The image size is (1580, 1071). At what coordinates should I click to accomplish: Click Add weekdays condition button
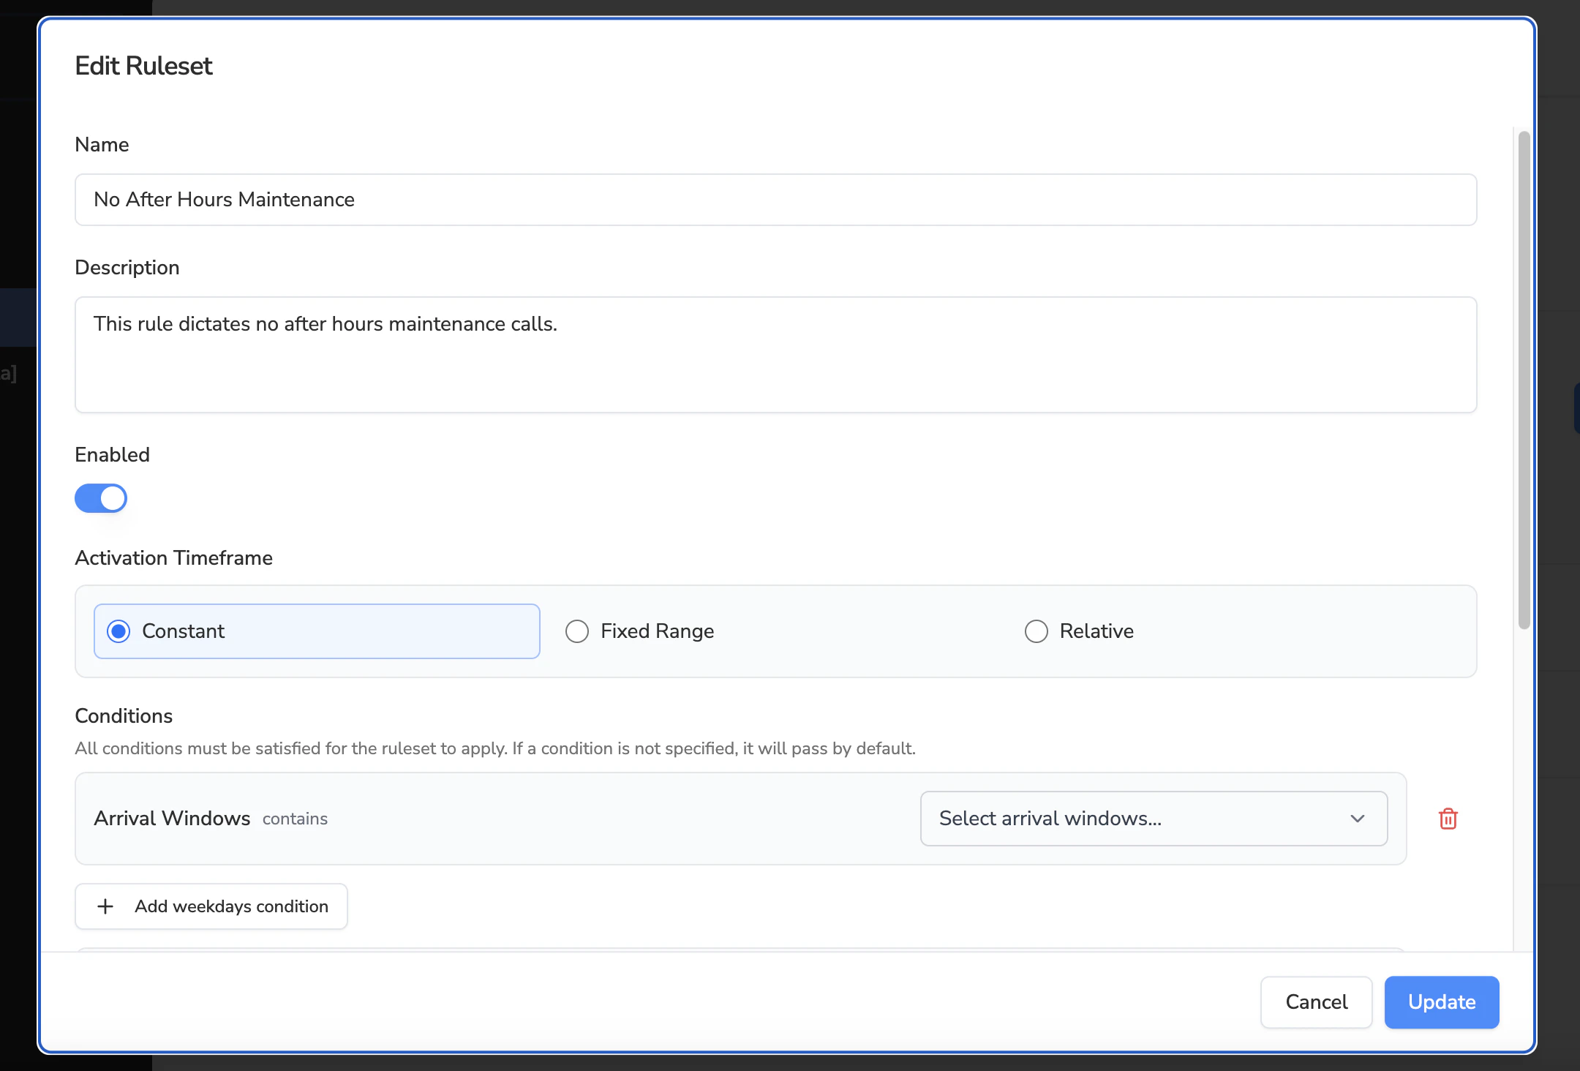click(211, 906)
